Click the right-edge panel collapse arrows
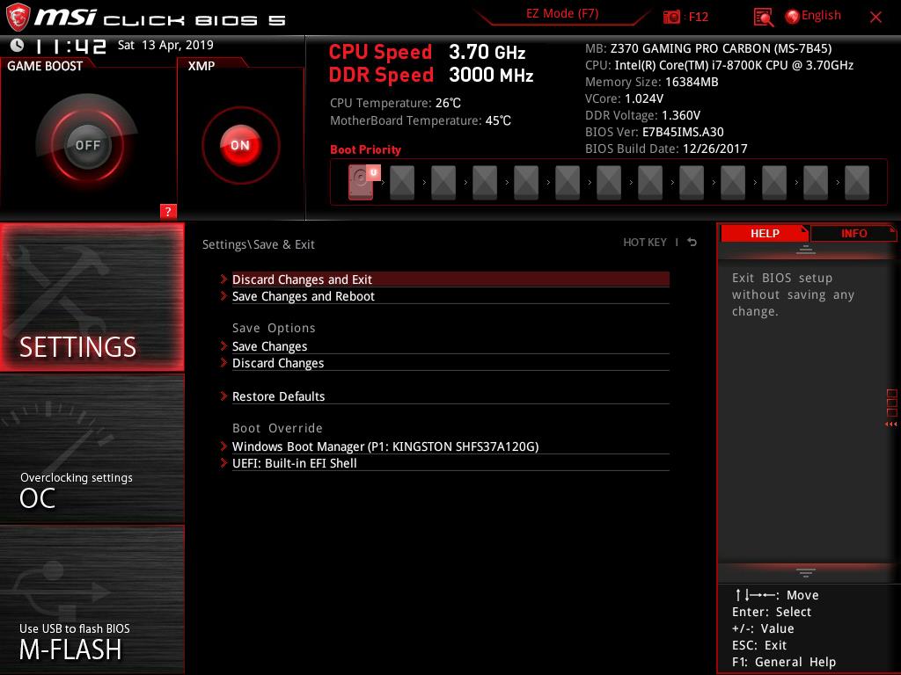Image resolution: width=901 pixels, height=675 pixels. 891,425
